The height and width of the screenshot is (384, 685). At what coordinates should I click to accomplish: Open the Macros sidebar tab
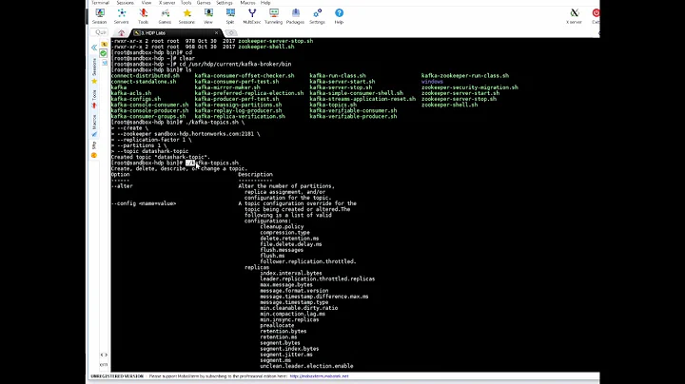click(94, 123)
